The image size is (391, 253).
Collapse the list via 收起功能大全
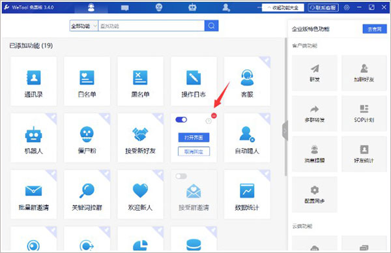click(x=283, y=8)
